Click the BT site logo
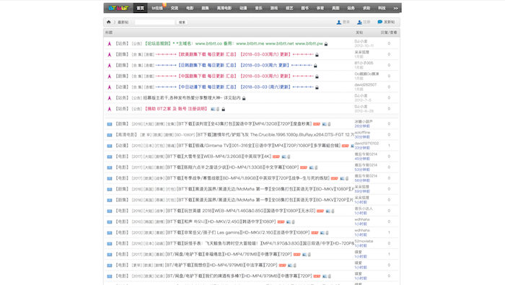The image size is (505, 285). (118, 8)
